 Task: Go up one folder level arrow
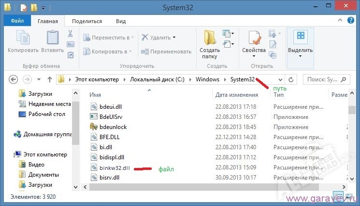click(x=50, y=79)
